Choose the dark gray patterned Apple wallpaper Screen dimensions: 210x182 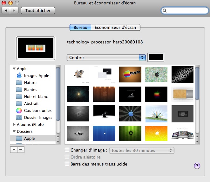pyautogui.click(x=78, y=114)
